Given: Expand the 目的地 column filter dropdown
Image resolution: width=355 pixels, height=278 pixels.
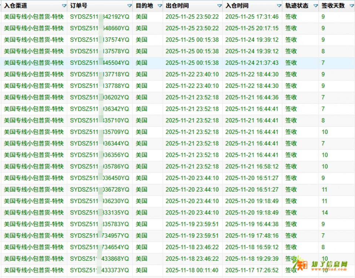Looking at the screenshot, I should [x=160, y=6].
